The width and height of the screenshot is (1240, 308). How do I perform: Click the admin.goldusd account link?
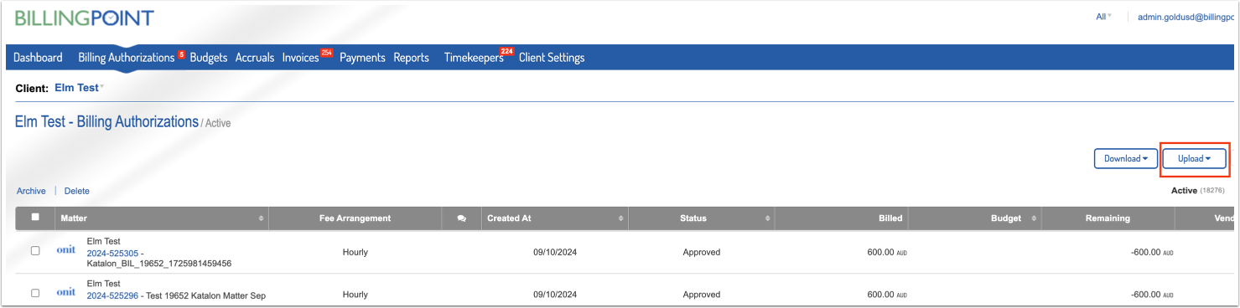tap(1186, 17)
